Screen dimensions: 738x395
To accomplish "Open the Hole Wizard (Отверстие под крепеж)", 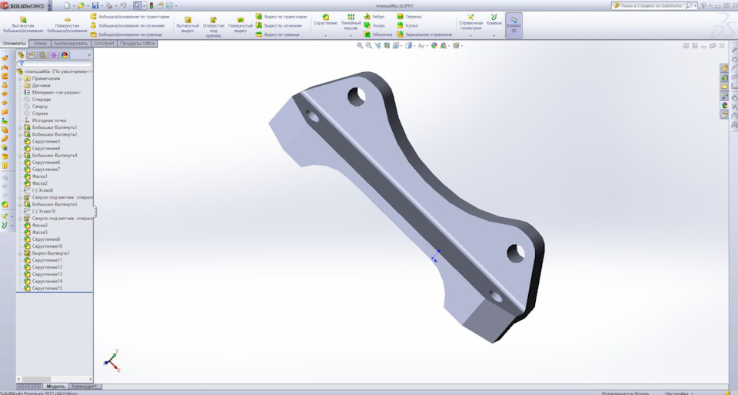I will [213, 27].
